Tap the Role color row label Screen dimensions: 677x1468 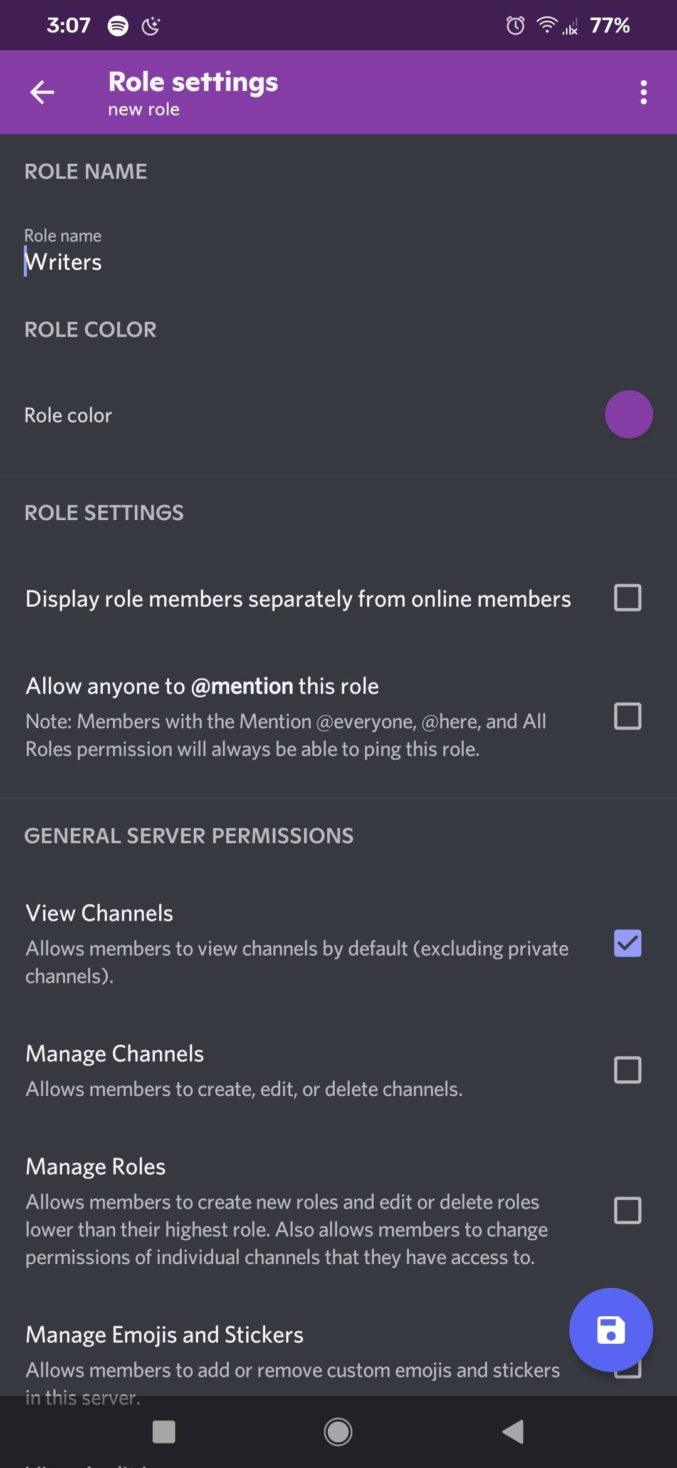pyautogui.click(x=68, y=415)
